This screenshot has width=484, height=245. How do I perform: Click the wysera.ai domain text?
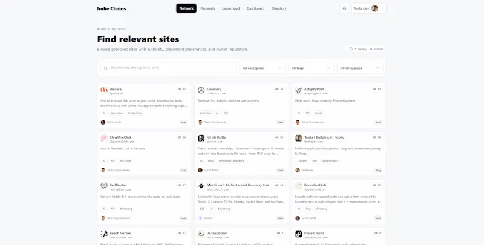tap(116, 94)
